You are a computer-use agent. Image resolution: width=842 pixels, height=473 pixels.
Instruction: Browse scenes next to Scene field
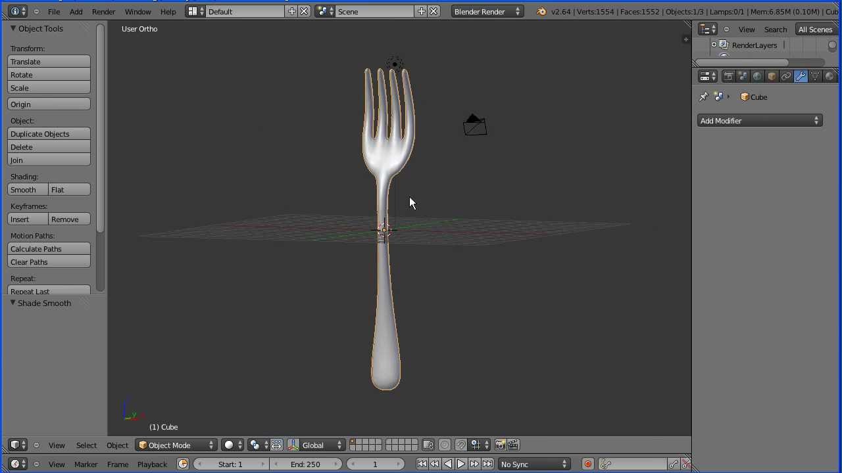click(324, 11)
